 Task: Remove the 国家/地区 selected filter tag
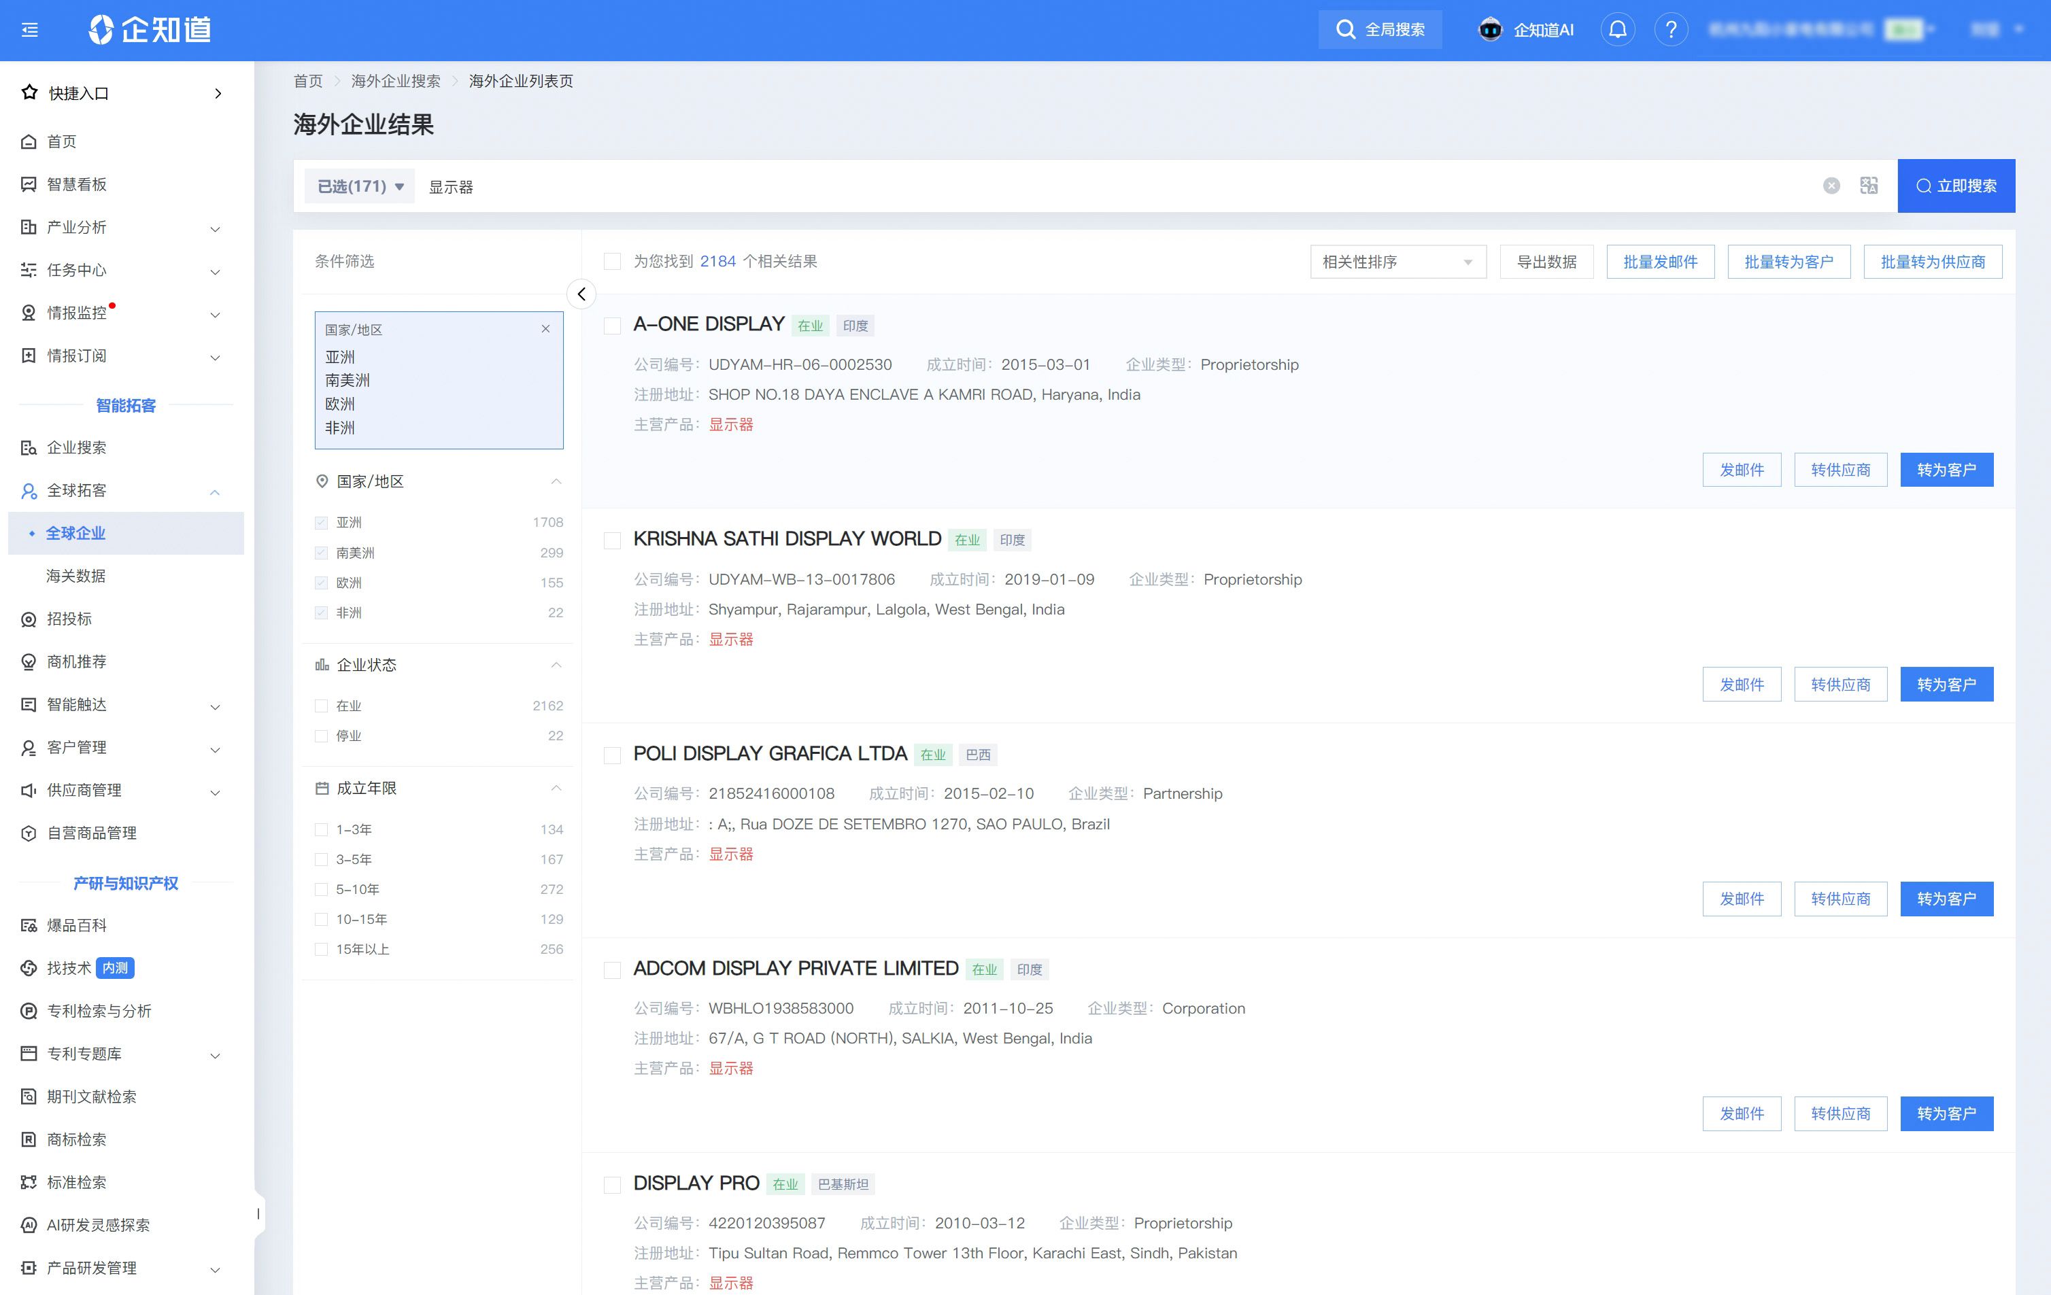546,328
